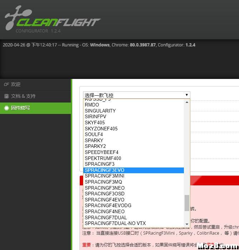Choose SPRACINGF3OSD board option
This screenshot has height=250, width=239.
pos(133,194)
